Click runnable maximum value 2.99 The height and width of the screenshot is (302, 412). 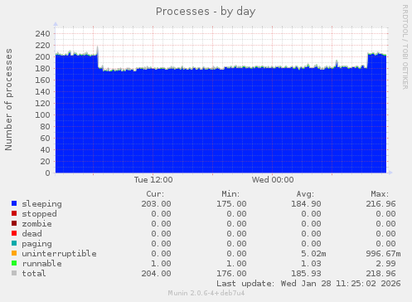[x=385, y=264]
